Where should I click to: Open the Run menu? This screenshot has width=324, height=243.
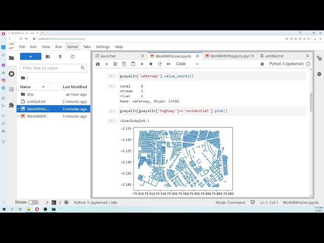point(59,47)
